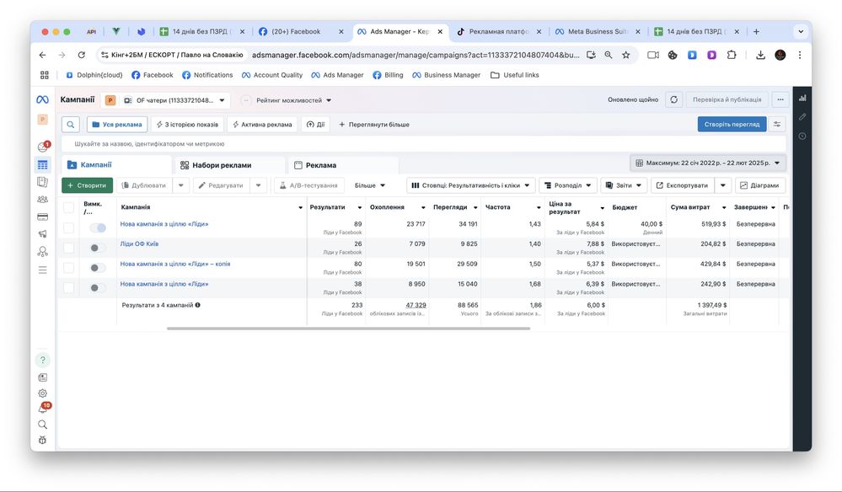Click the Створіть перегляд button
This screenshot has width=842, height=492.
pos(732,125)
